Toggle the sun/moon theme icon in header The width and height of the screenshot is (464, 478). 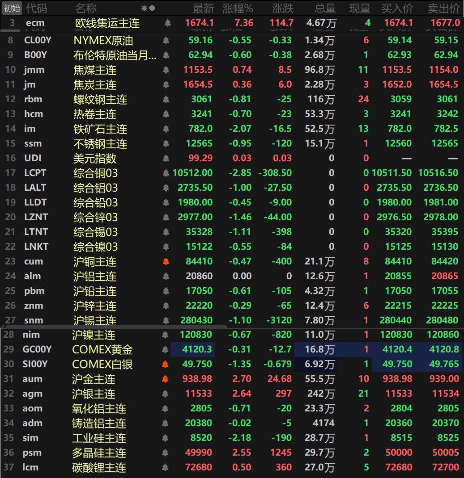pyautogui.click(x=148, y=8)
